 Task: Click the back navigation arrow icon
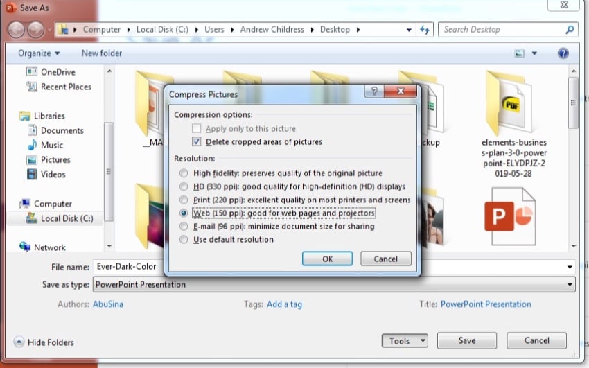pyautogui.click(x=16, y=30)
